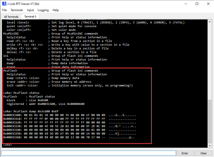This screenshot has height=157, width=214.
Task: Click the 'block : size 0x0200' line
Action: point(28,100)
